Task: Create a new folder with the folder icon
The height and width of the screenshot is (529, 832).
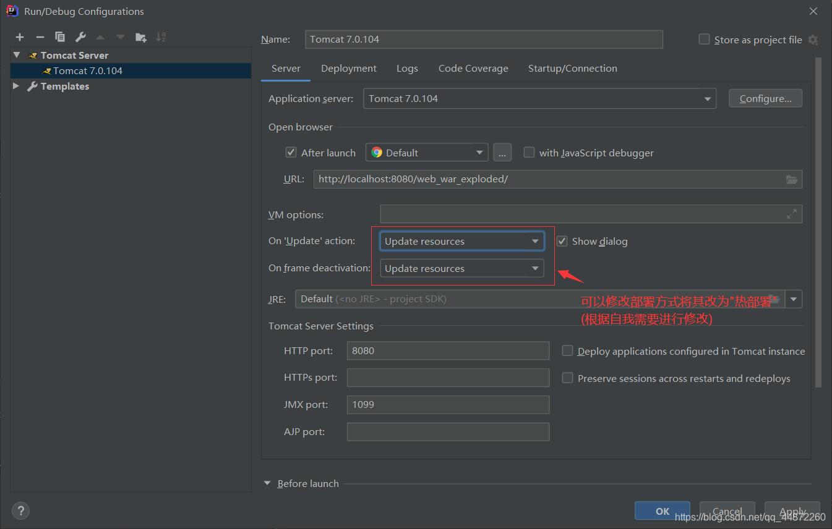Action: (141, 37)
